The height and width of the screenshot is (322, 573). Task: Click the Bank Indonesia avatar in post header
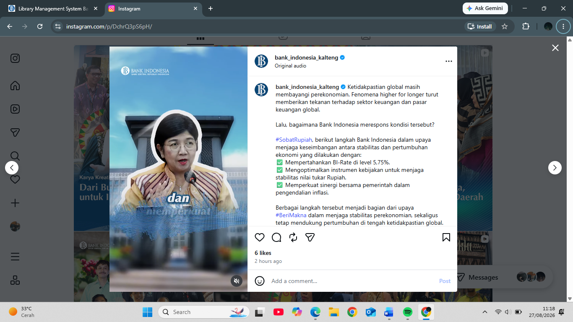261,61
